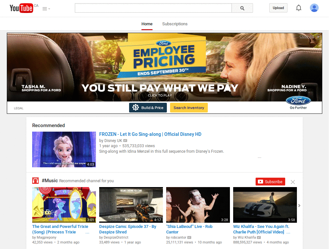Image resolution: width=333 pixels, height=249 pixels.
Task: Click Search Inventory button
Action: click(189, 108)
